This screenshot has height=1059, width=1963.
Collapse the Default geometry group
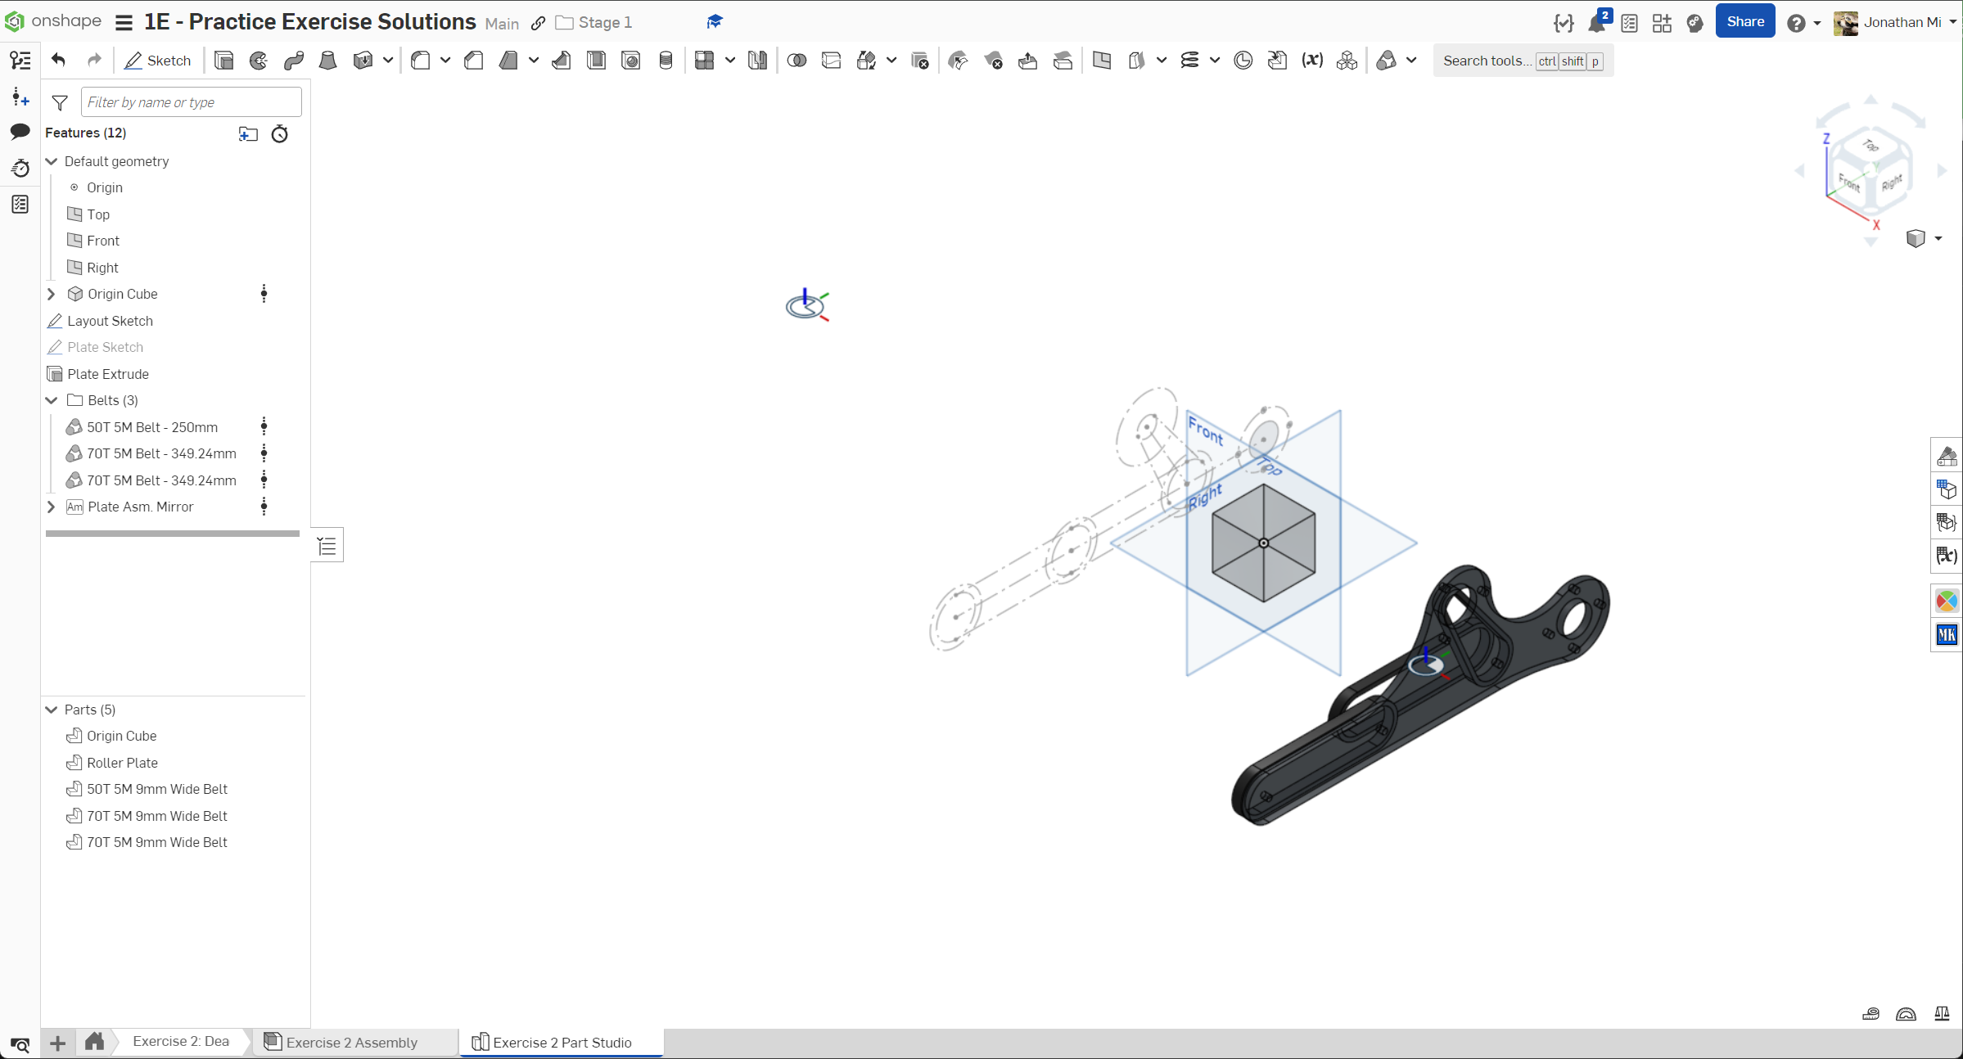[52, 161]
